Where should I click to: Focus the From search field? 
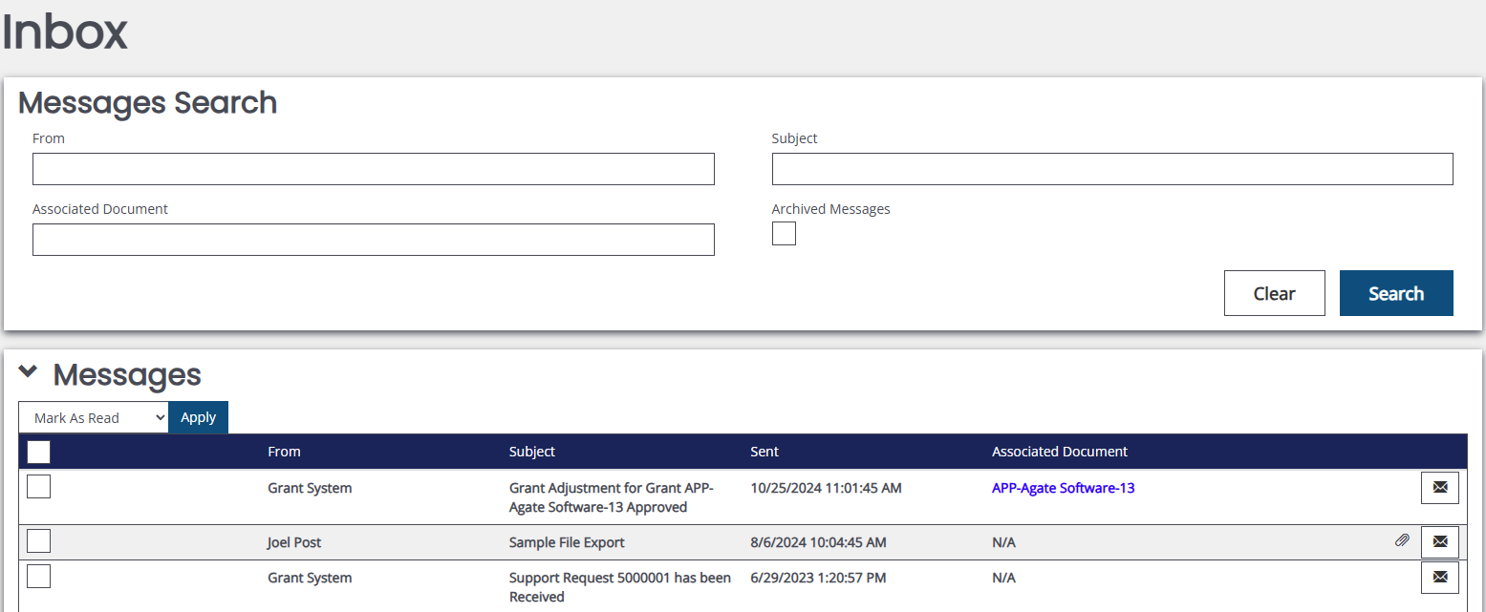(x=374, y=169)
